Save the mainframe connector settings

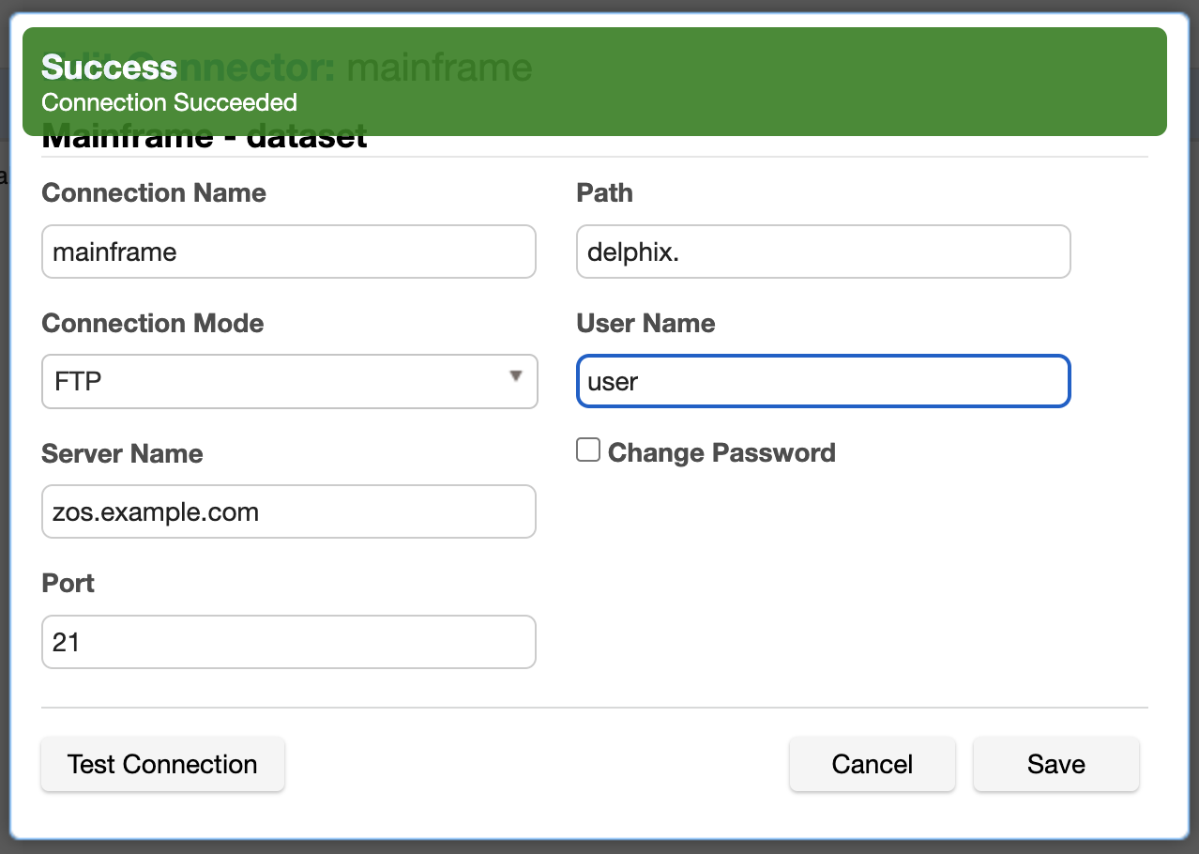(x=1055, y=765)
